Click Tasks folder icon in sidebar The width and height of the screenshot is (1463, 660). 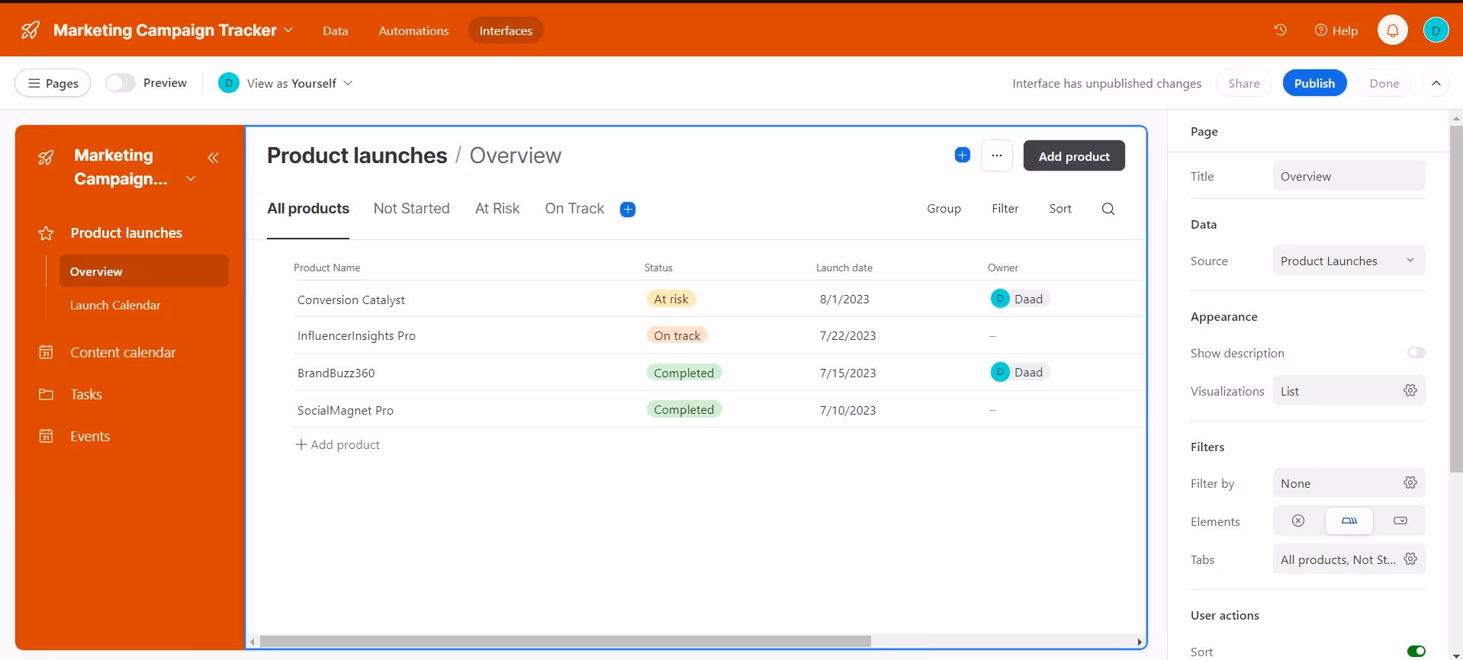pyautogui.click(x=46, y=394)
